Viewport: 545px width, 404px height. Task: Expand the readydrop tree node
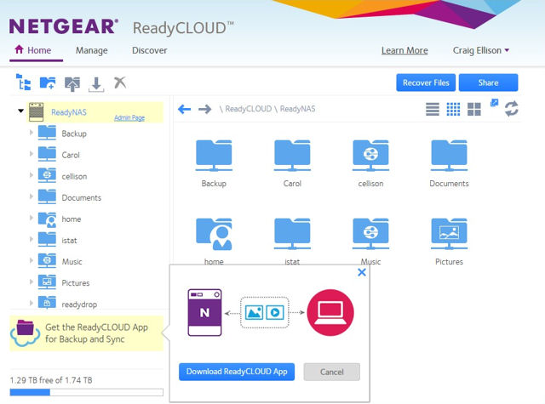[31, 303]
